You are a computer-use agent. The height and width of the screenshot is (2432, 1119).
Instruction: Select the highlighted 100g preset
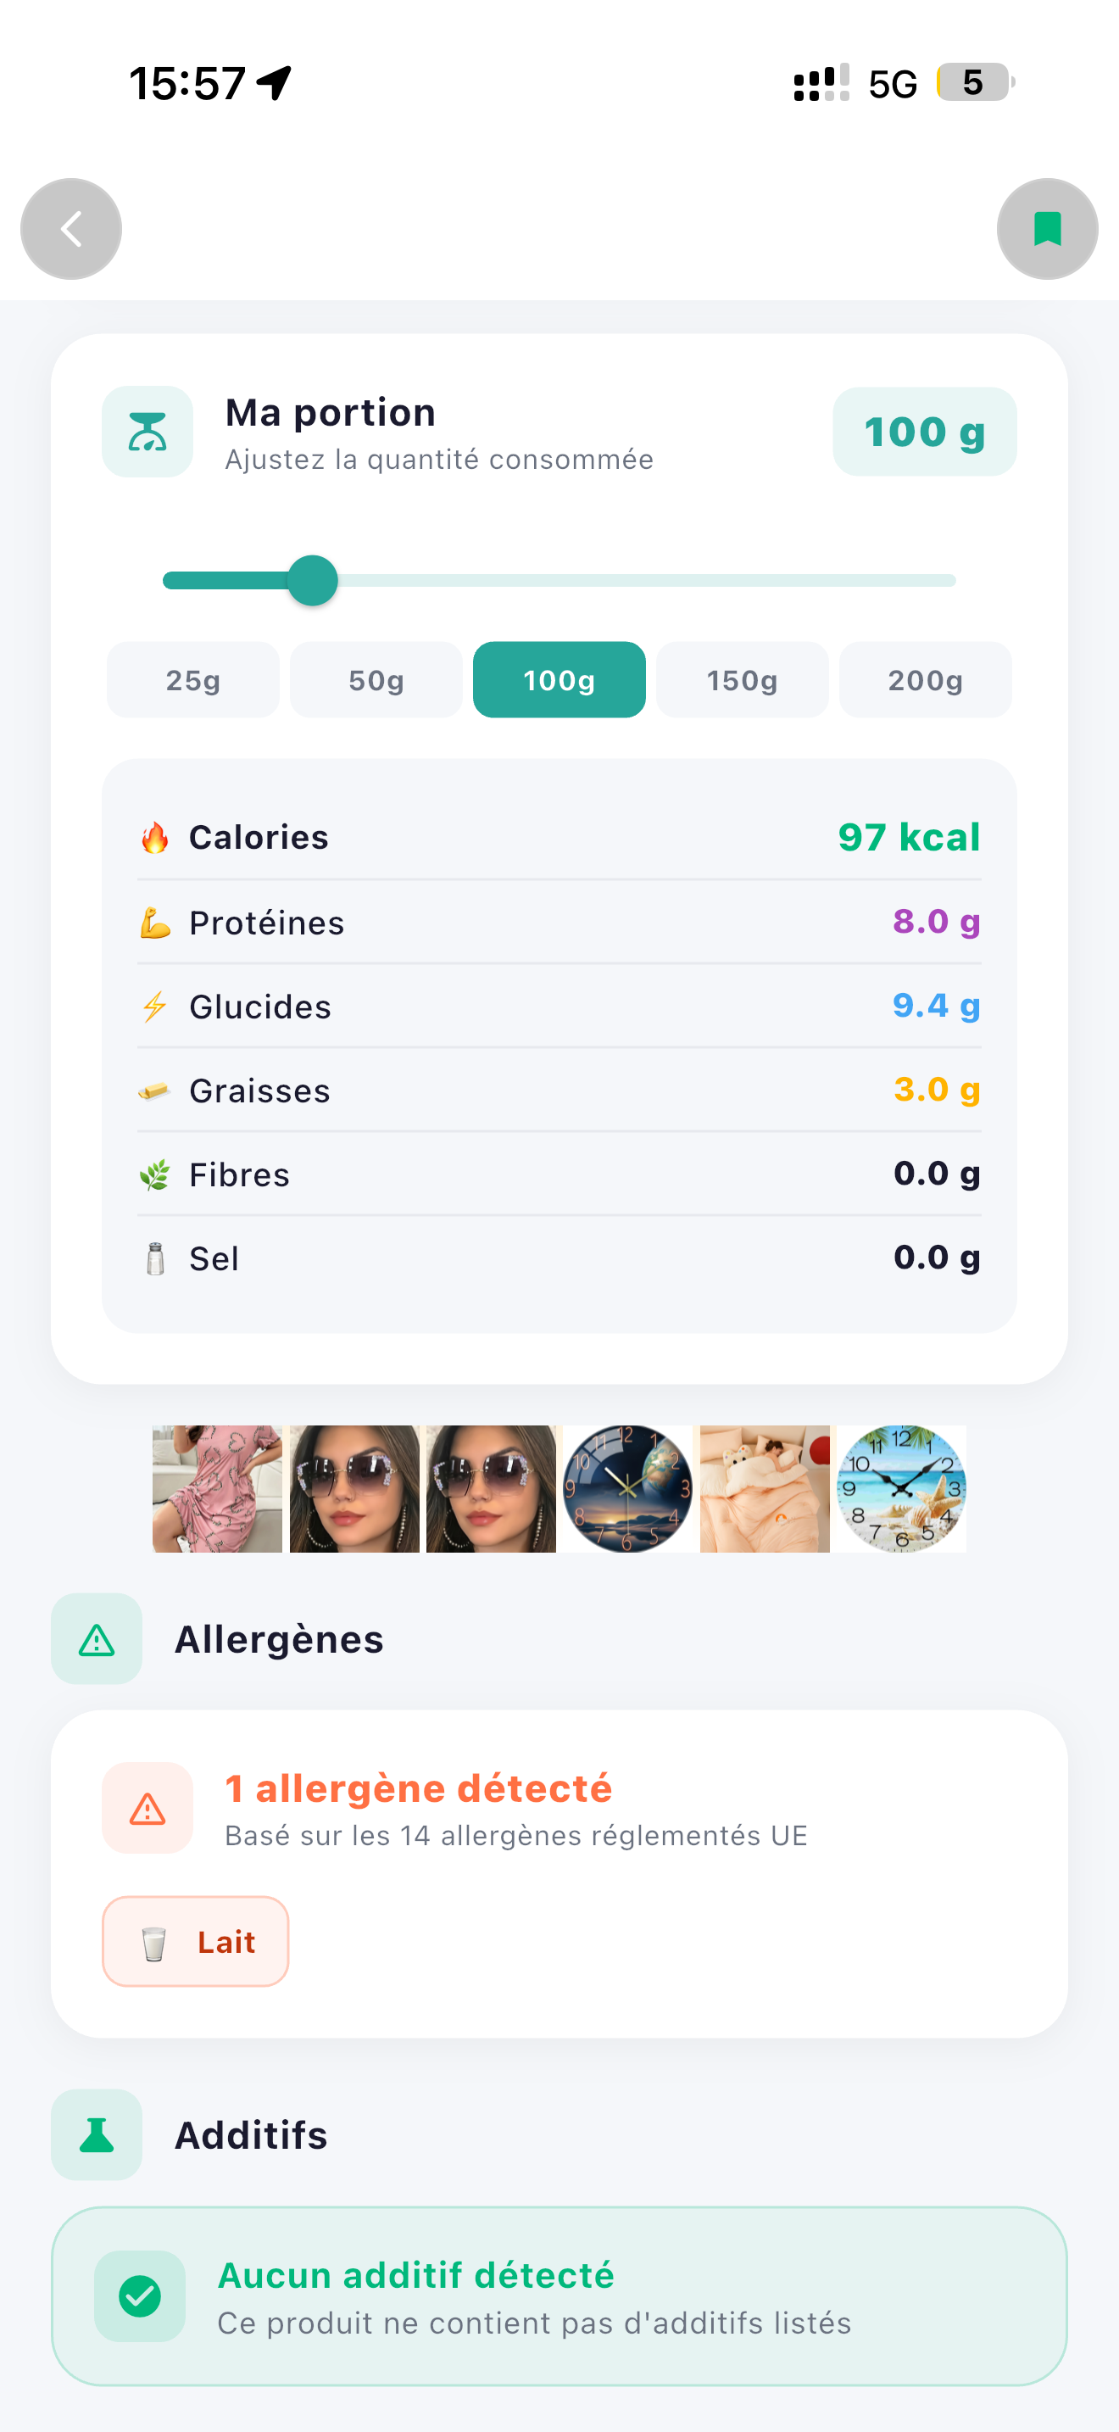coord(559,680)
